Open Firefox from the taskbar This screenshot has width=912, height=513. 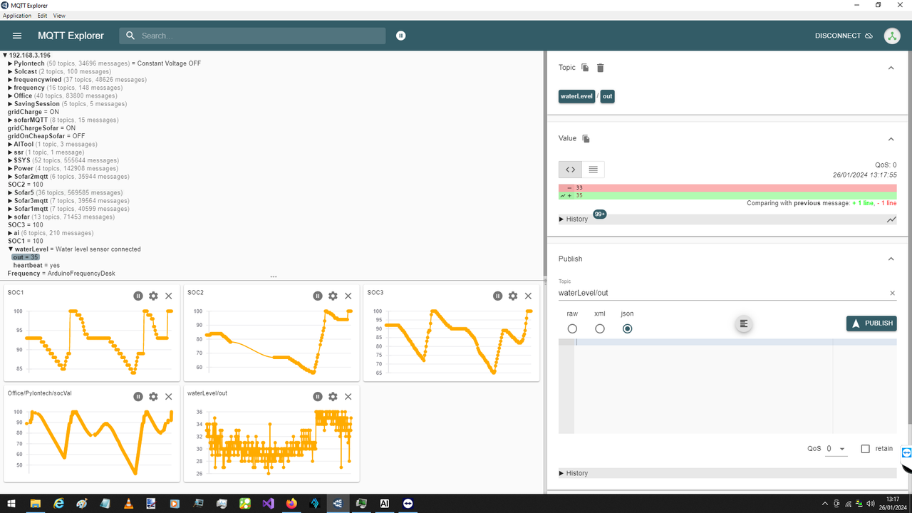(291, 503)
